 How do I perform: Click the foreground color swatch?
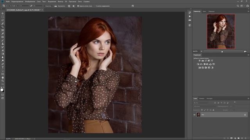click(x=2, y=90)
